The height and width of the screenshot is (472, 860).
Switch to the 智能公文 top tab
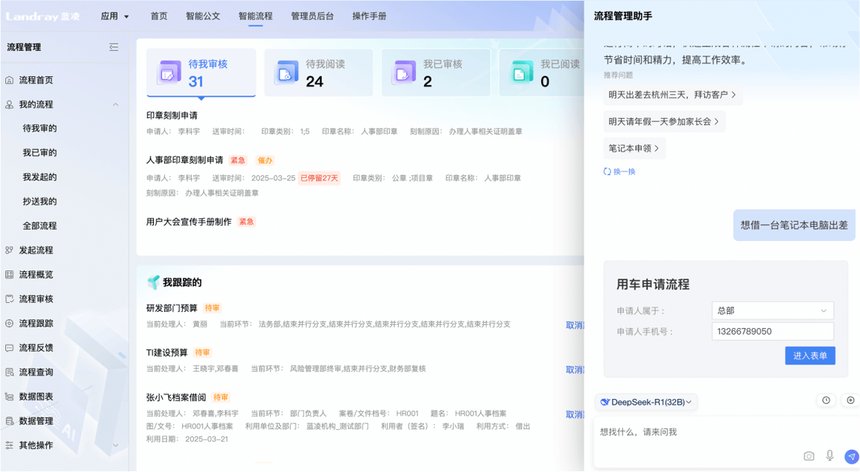[203, 16]
